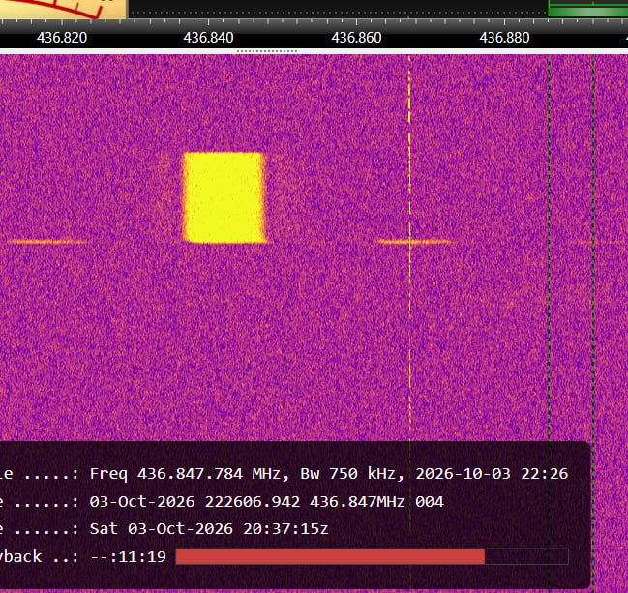Click the faint horizontal signal near 436.866 MHz
The width and height of the screenshot is (628, 593).
click(414, 242)
